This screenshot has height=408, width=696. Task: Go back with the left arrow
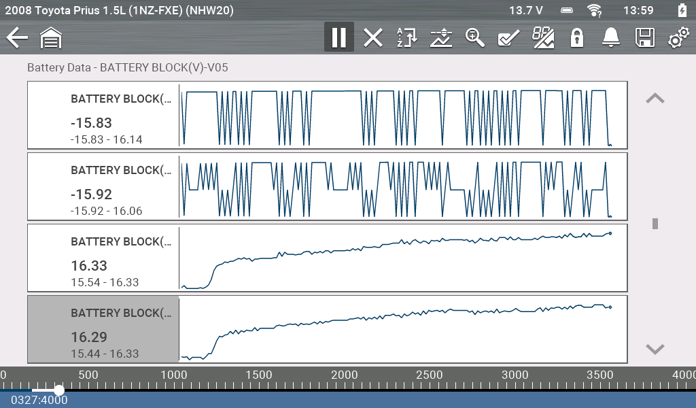pyautogui.click(x=17, y=37)
